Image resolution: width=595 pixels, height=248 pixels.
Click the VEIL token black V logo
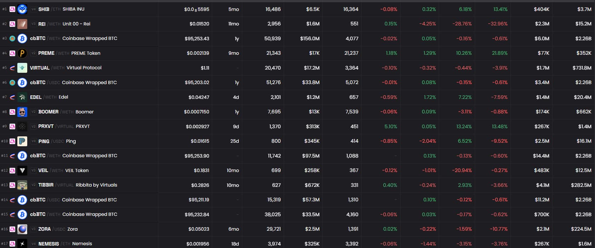click(x=22, y=171)
